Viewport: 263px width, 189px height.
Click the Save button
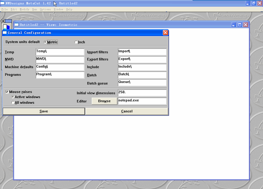[44, 111]
